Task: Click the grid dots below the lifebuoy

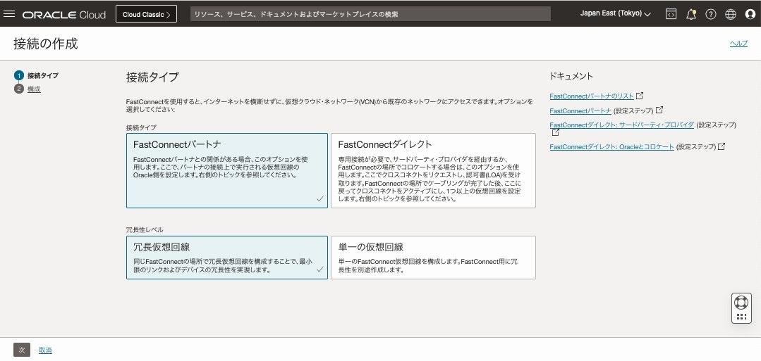Action: [x=741, y=317]
